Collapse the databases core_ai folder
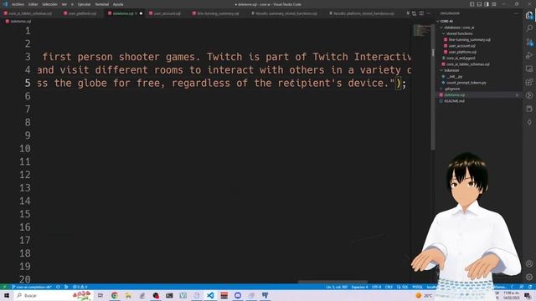 coord(459,28)
